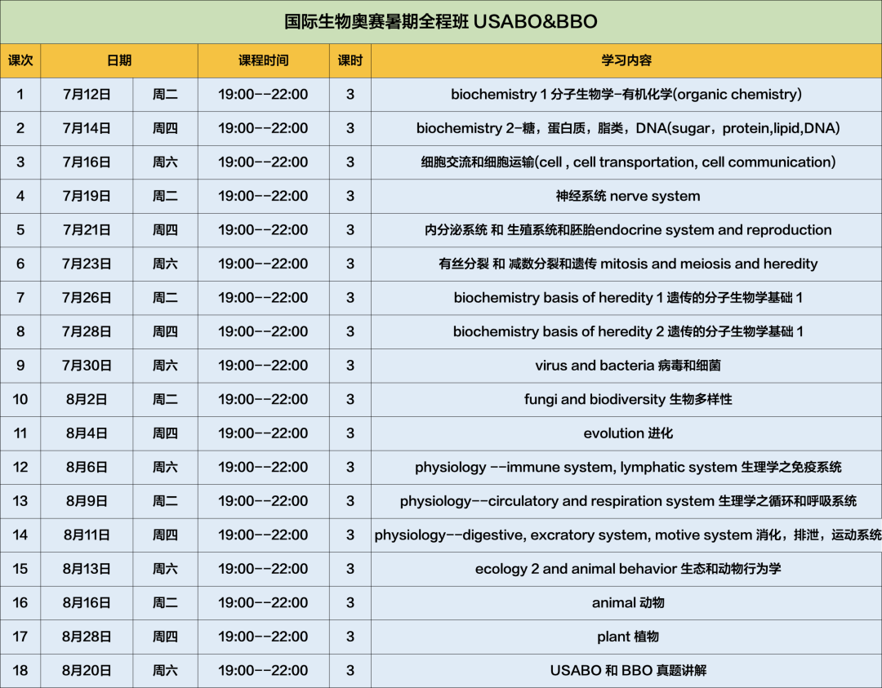This screenshot has width=882, height=688.
Task: Click the date cell 8月11日
Action: point(87,535)
